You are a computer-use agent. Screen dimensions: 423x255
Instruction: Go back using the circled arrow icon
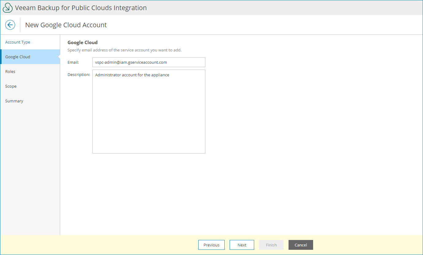point(10,25)
